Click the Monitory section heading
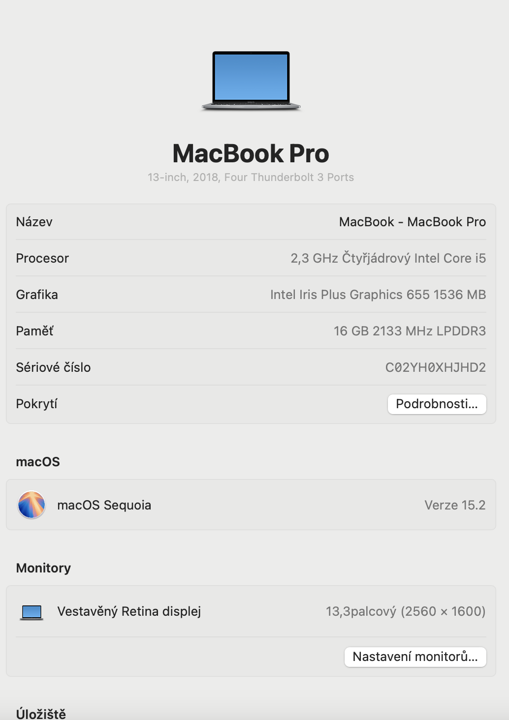 [x=43, y=568]
